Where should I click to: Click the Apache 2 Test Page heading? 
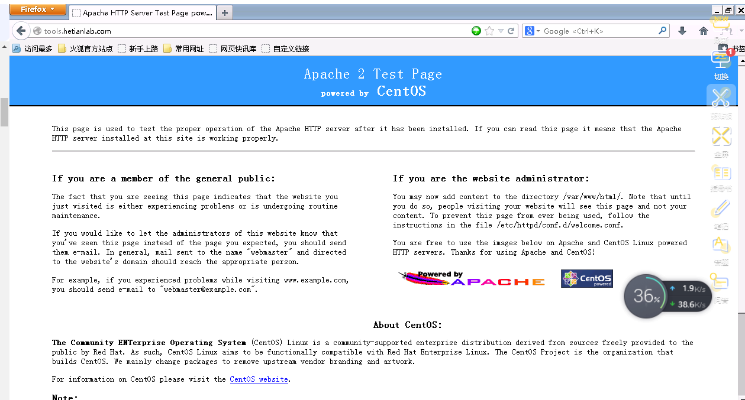coord(373,74)
